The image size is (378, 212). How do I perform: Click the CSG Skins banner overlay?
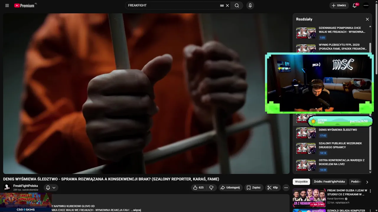(26, 202)
